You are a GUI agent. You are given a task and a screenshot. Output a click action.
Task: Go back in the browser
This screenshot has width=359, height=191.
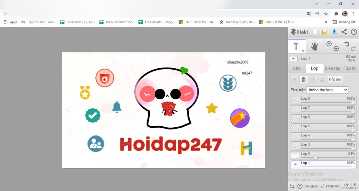(6, 14)
